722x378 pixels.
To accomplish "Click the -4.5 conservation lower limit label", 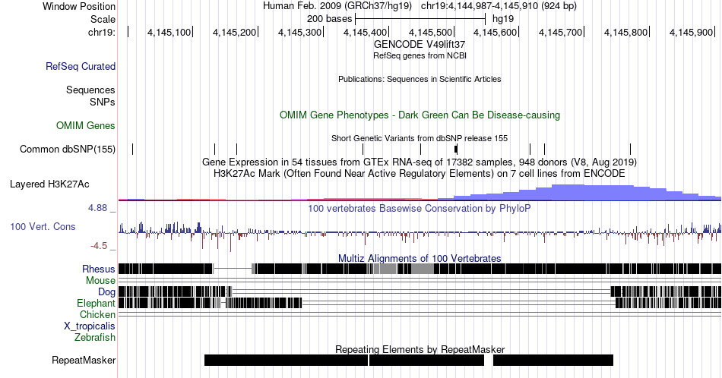I will tap(103, 246).
